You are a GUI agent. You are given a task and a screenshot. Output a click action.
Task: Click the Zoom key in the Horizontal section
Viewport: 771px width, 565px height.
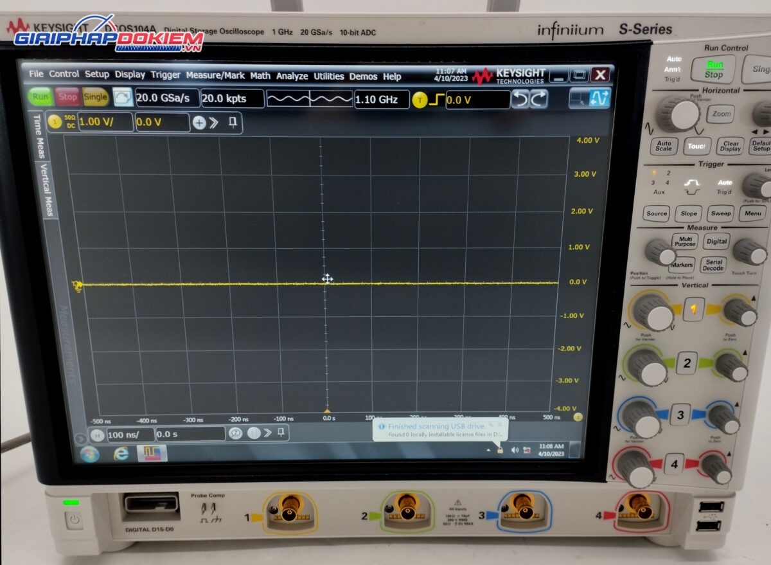point(721,114)
